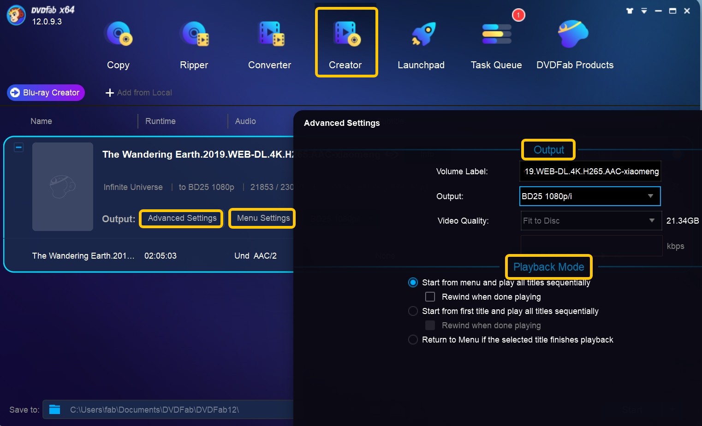Click the shirt skin icon in title bar
Screen dimensions: 702x426
630,11
